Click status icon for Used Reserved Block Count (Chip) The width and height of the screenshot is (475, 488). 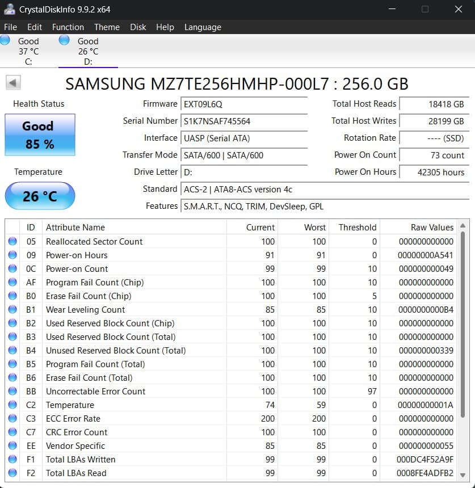point(12,323)
